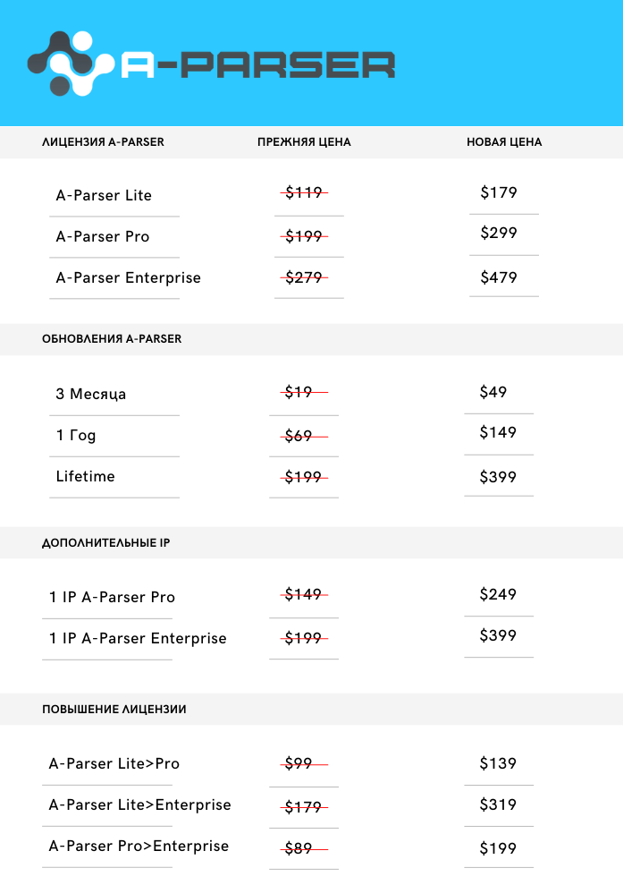
Task: Click the НОВАЯ ЦЕНА column header
Action: coord(504,142)
